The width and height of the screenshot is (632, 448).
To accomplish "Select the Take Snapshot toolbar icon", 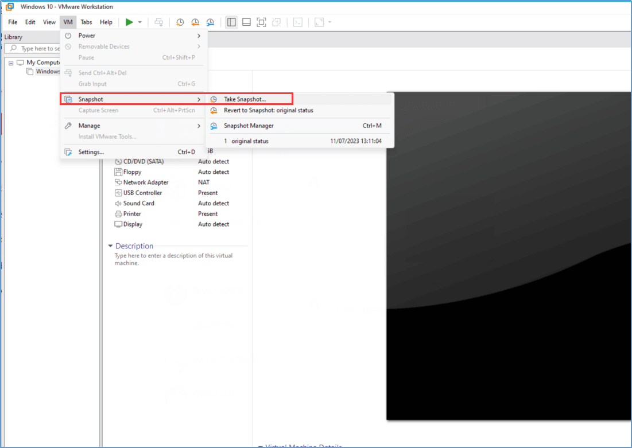I will (x=180, y=22).
